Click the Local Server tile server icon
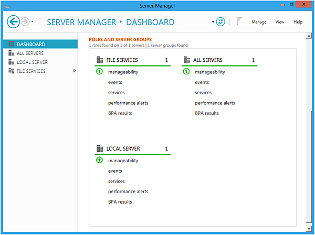The width and height of the screenshot is (315, 235). pyautogui.click(x=100, y=149)
